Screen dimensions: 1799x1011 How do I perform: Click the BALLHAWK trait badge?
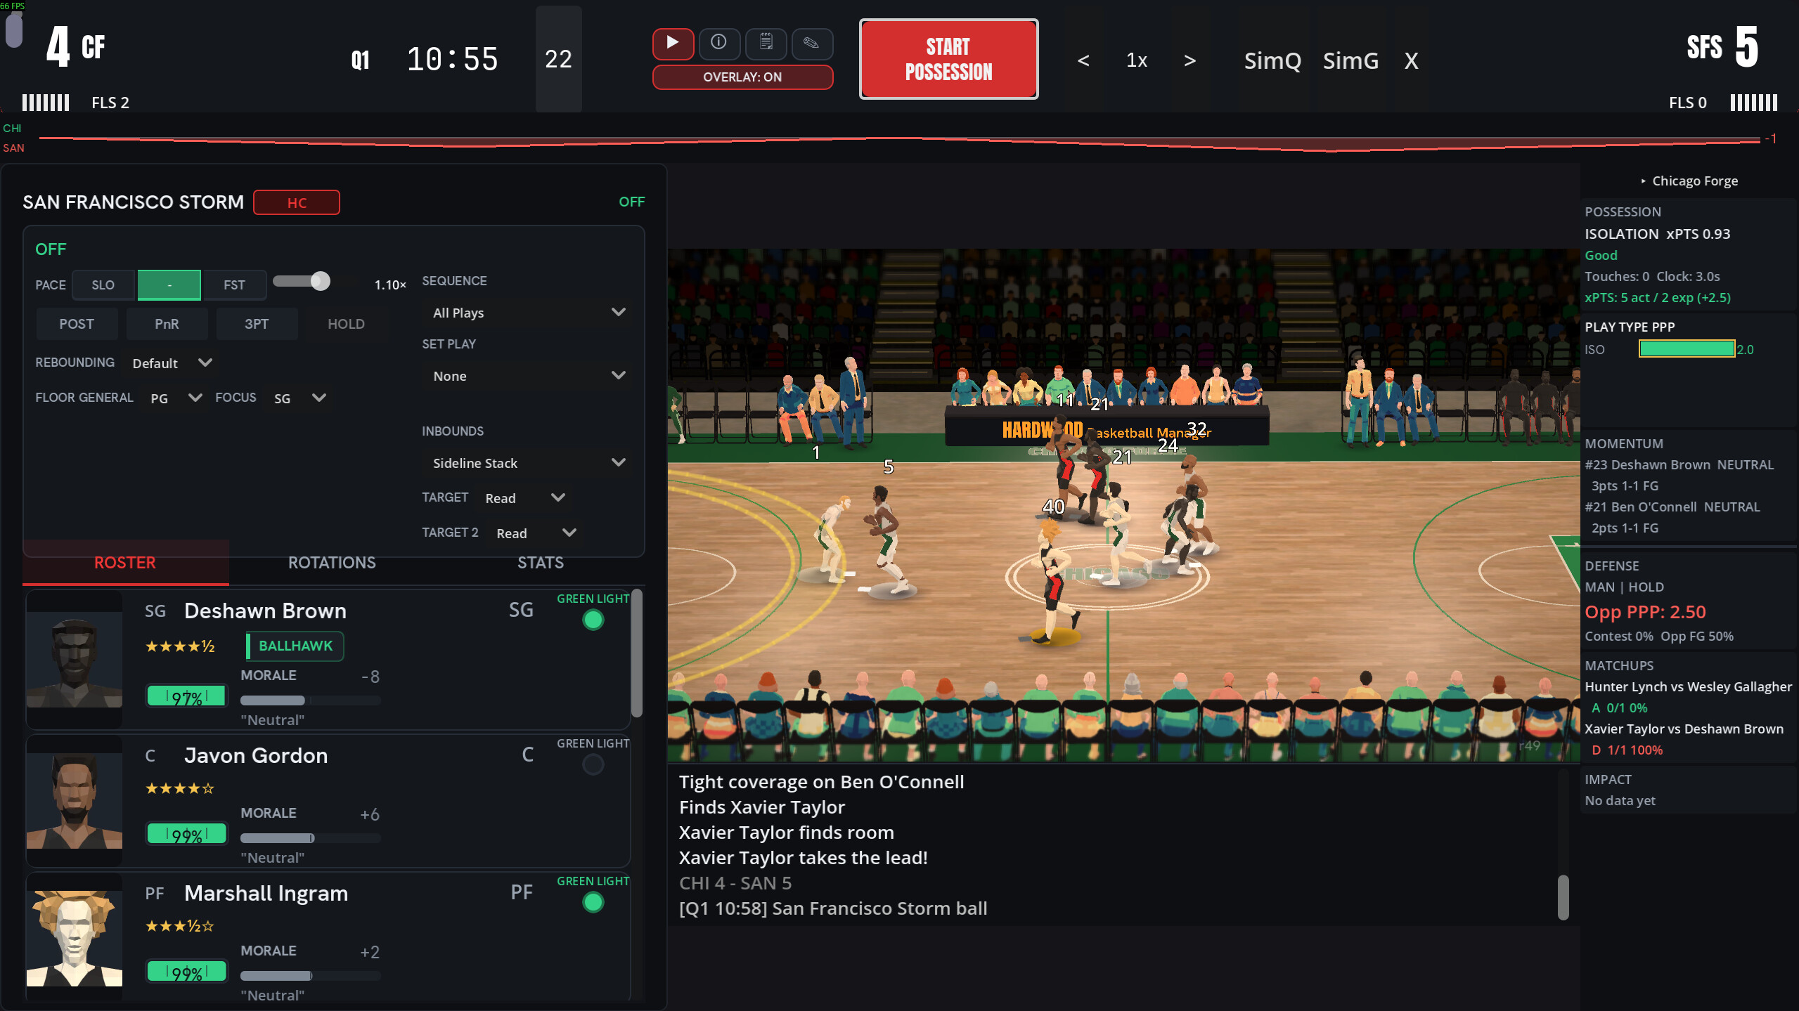click(x=295, y=646)
